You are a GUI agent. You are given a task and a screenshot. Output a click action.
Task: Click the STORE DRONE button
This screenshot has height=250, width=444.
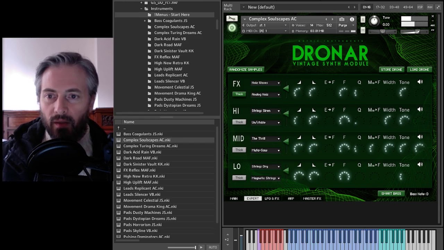tap(391, 69)
